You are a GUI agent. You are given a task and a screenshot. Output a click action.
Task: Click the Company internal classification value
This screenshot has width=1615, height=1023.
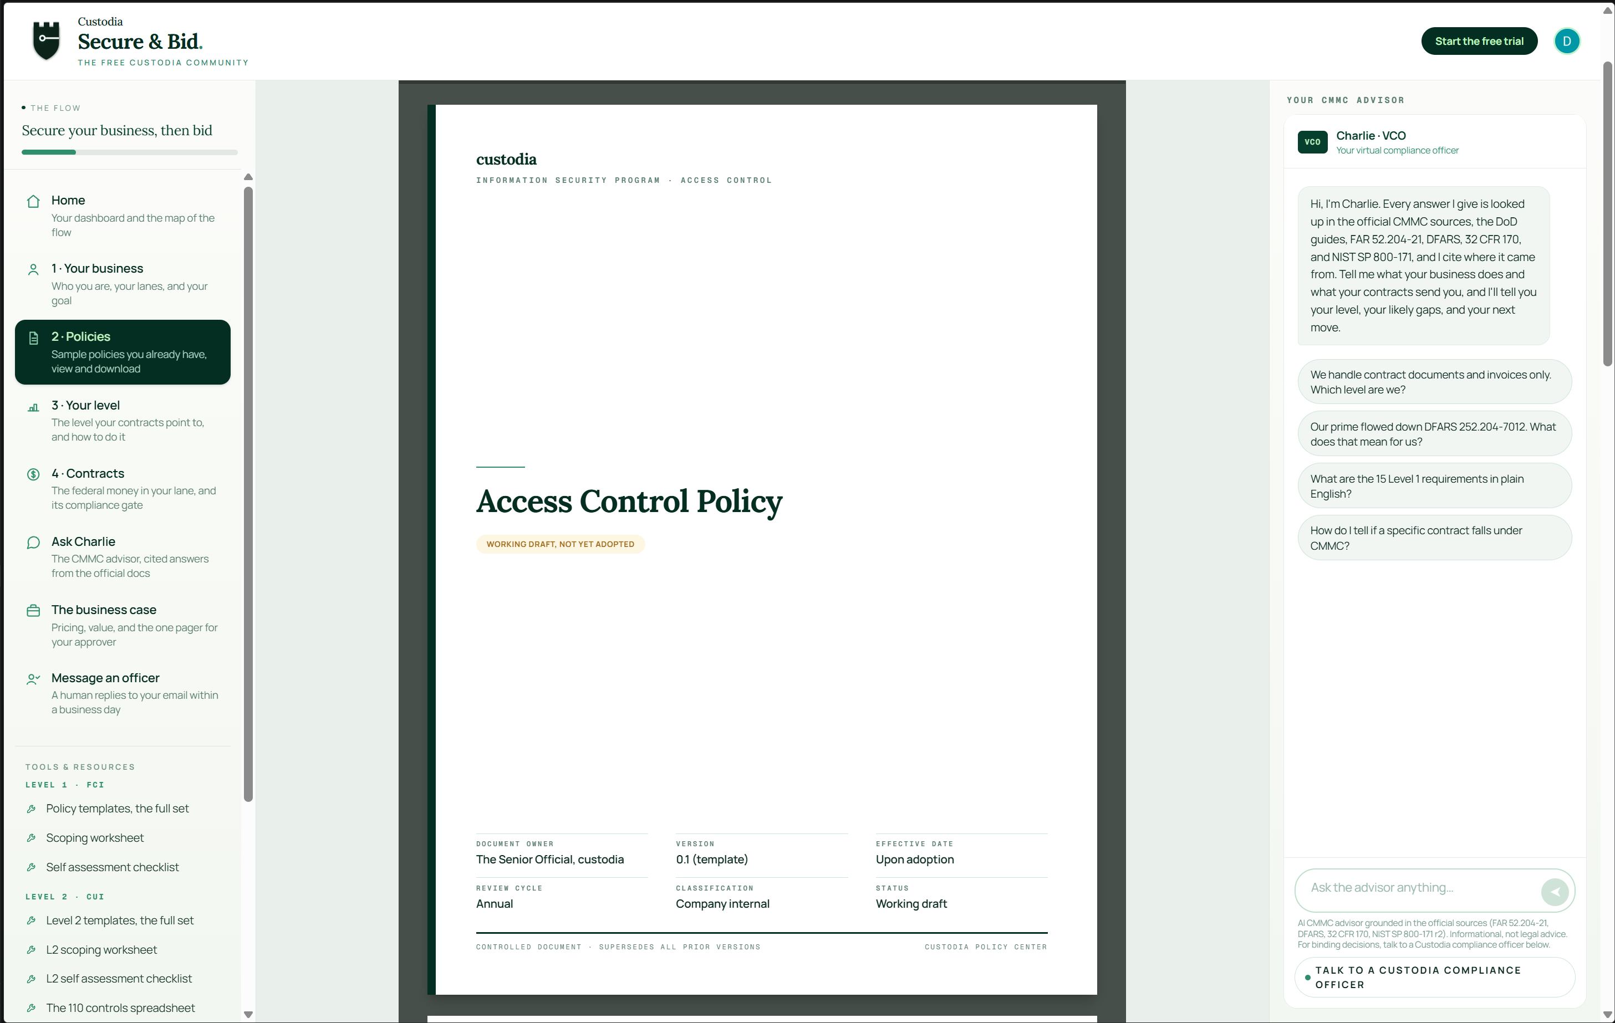pos(722,904)
